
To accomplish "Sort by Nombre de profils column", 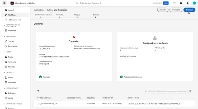I will (x=74, y=98).
